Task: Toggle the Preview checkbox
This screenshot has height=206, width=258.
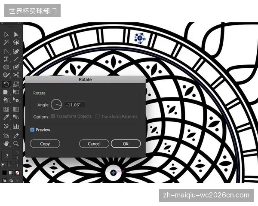Action: 32,130
